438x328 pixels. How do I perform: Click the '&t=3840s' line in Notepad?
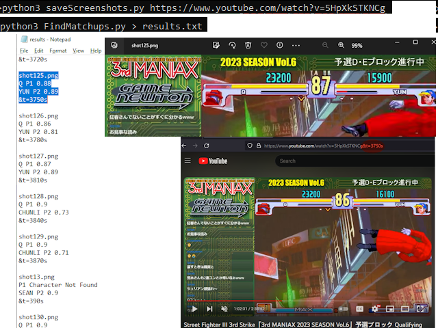(33, 220)
